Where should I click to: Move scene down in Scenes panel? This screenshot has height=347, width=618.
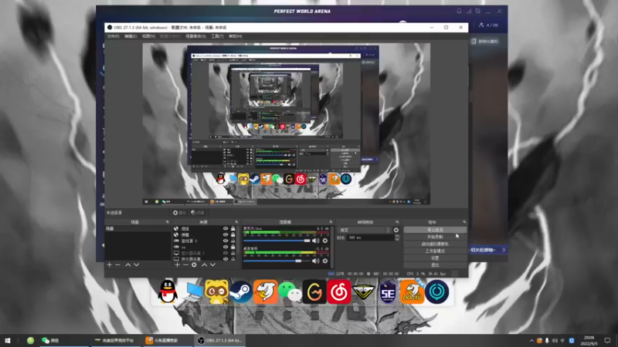[x=137, y=264]
